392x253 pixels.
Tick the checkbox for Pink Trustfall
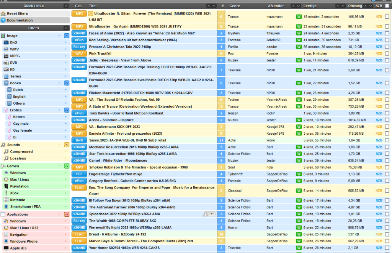tap(387, 54)
